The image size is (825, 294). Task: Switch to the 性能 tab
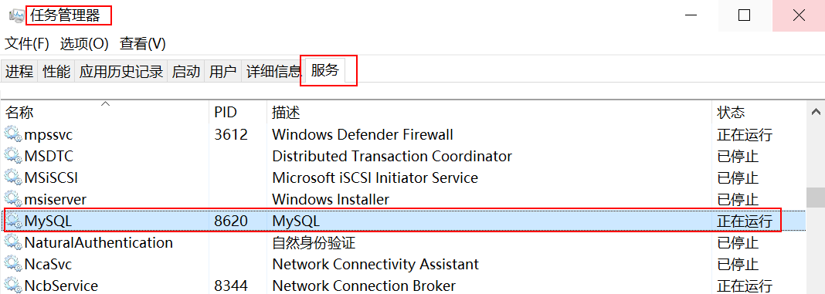click(56, 72)
